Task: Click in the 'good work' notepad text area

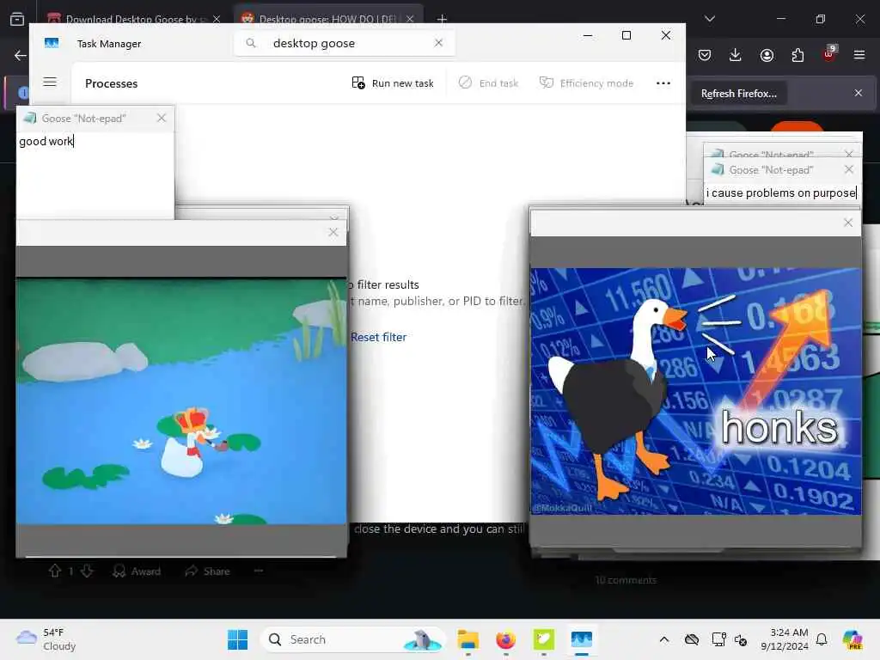Action: [x=95, y=175]
